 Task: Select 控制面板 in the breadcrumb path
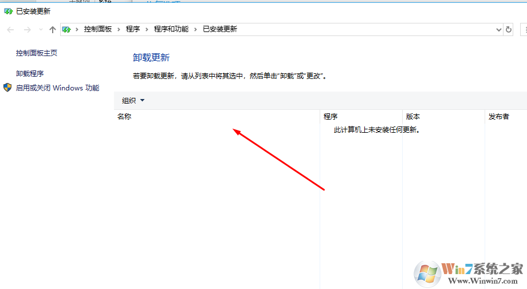pos(98,29)
